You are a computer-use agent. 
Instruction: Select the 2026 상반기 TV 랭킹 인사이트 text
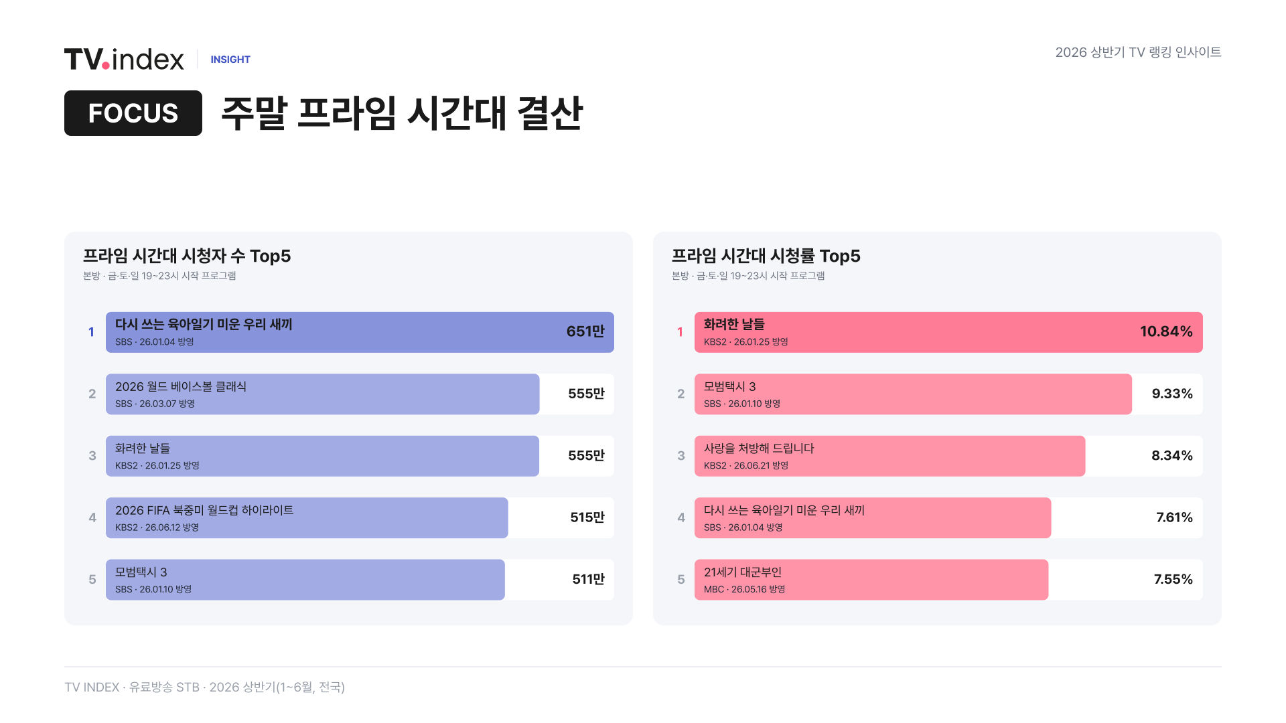tap(1139, 52)
